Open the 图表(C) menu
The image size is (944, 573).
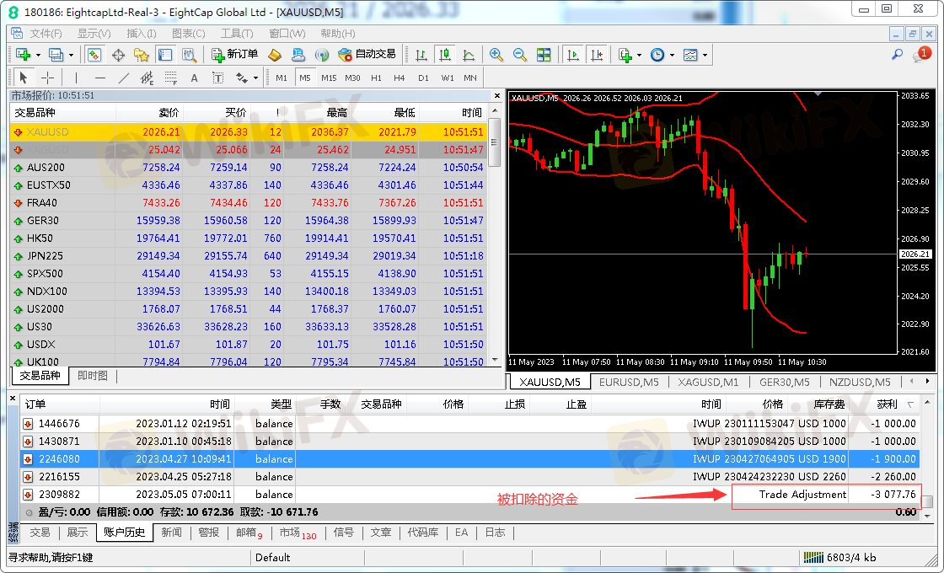(189, 34)
